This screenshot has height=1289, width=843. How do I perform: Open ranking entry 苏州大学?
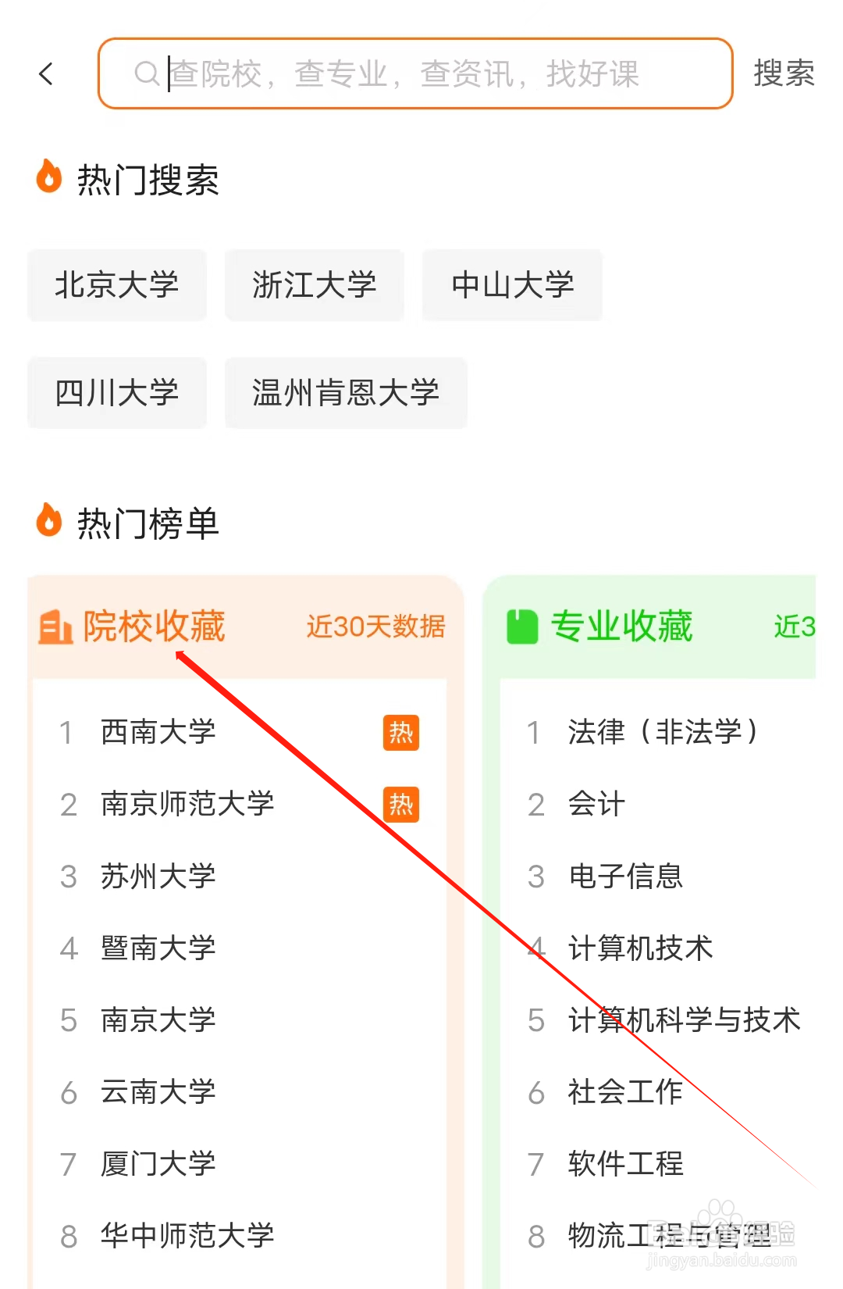pos(158,877)
